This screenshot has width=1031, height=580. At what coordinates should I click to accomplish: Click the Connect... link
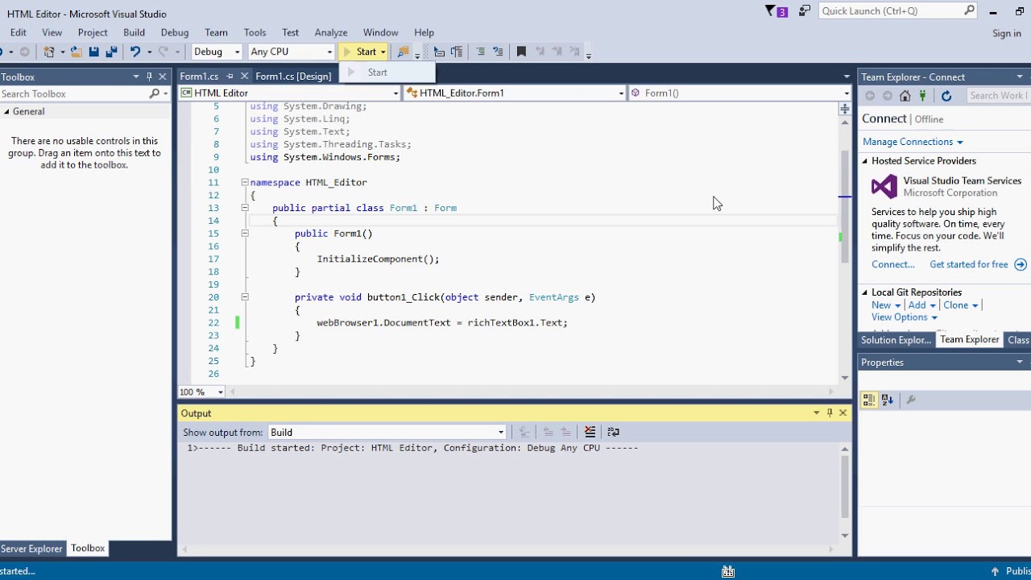(x=892, y=264)
